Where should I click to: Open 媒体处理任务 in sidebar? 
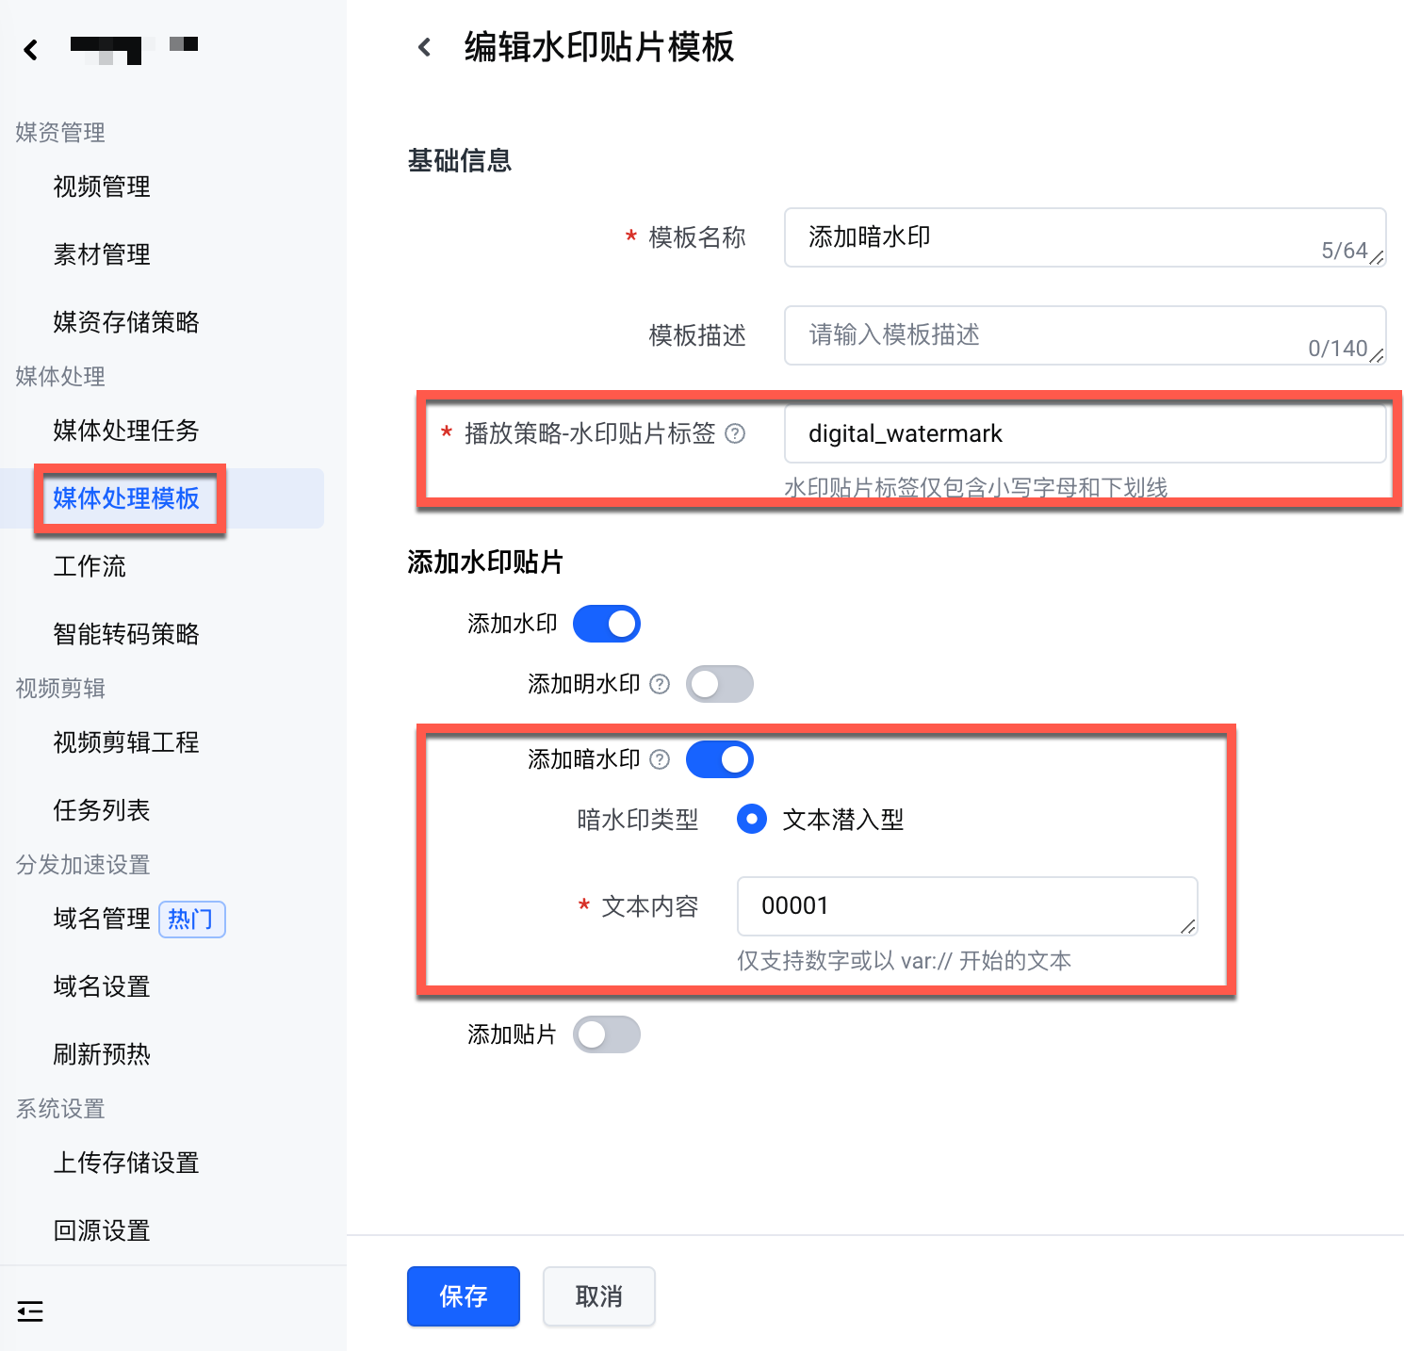click(126, 431)
